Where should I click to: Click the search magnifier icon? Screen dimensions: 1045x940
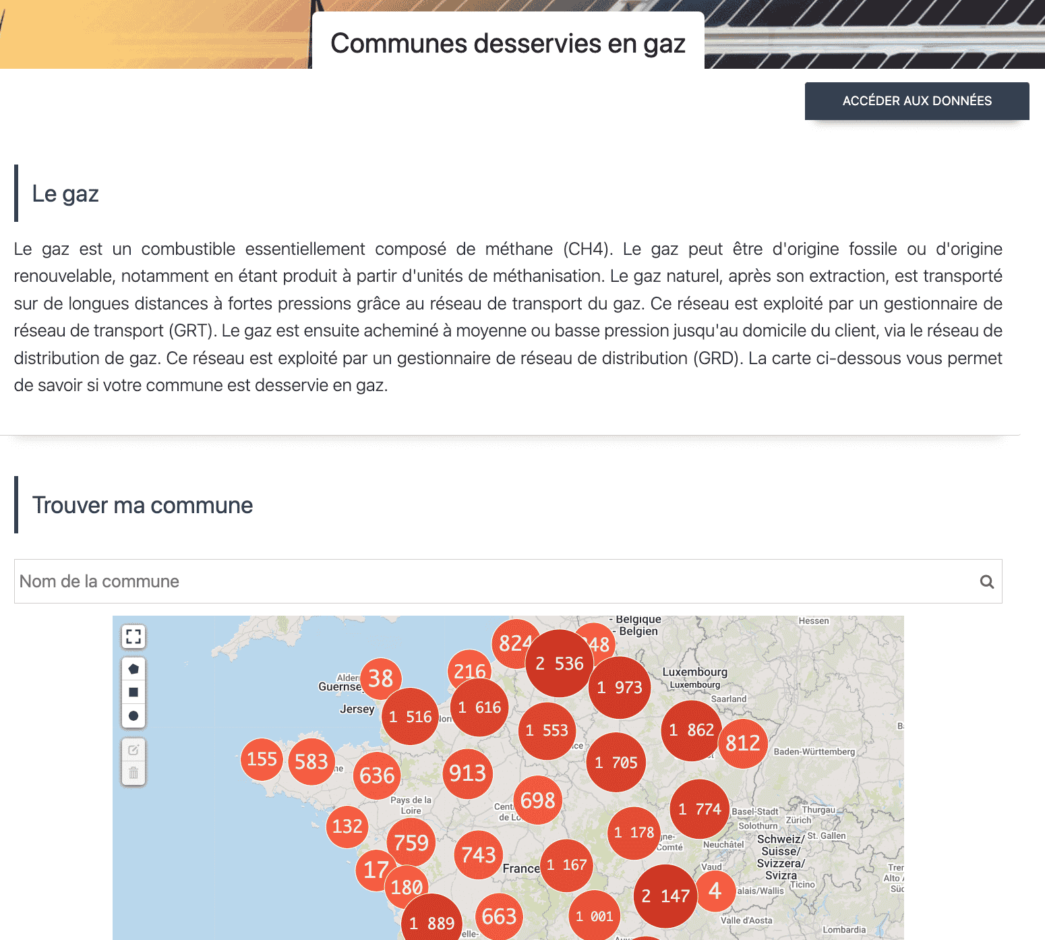coord(986,581)
